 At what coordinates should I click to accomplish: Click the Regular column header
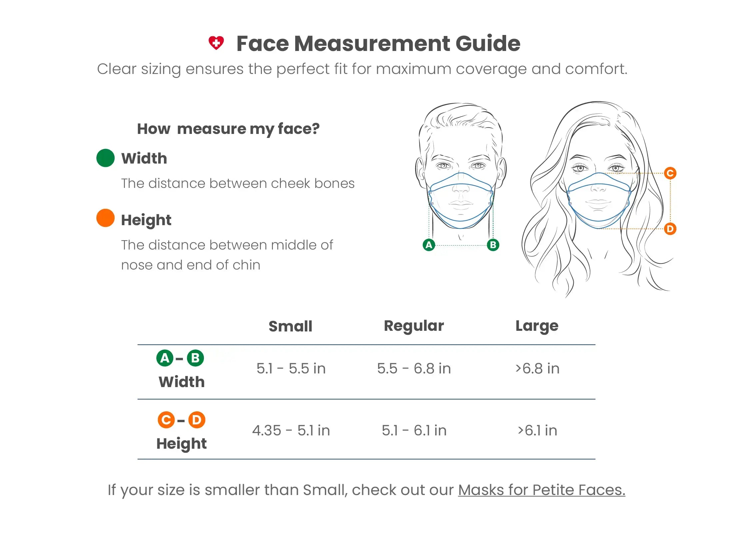coord(414,326)
